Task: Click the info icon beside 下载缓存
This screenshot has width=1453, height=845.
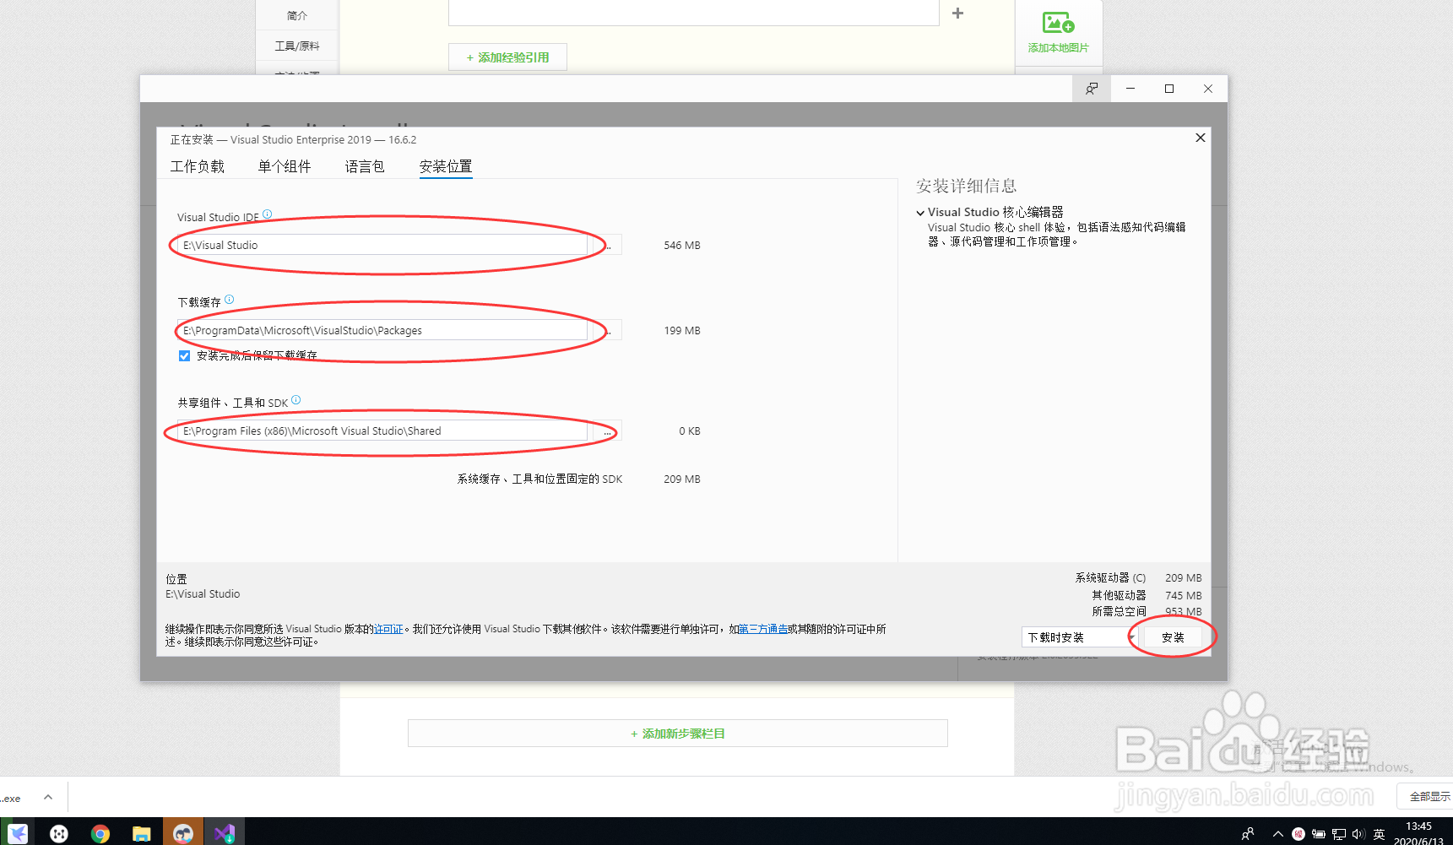Action: pos(229,299)
